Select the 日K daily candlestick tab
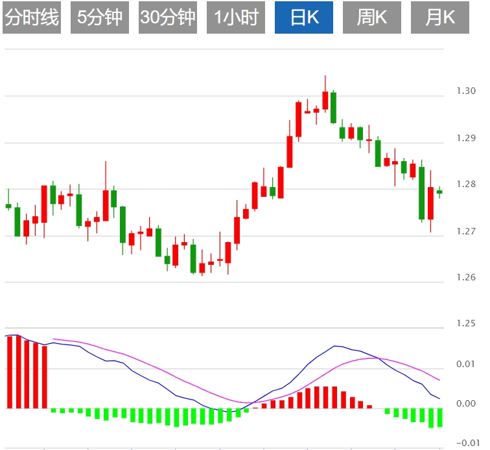The height and width of the screenshot is (450, 490). 304,17
